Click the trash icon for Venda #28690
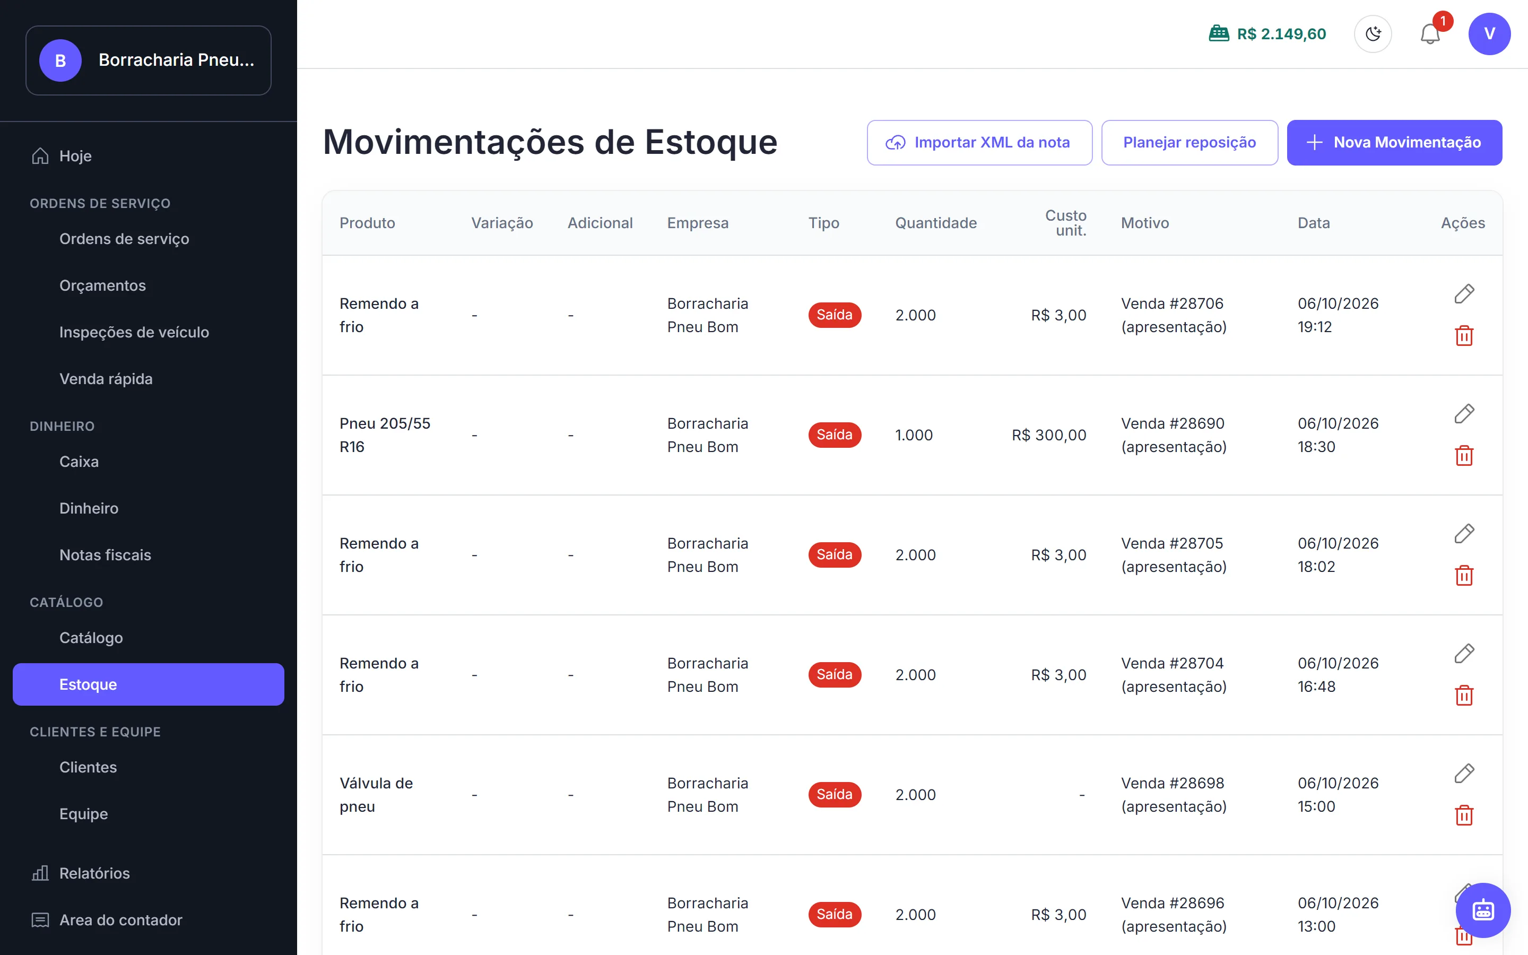Image resolution: width=1528 pixels, height=955 pixels. point(1464,455)
